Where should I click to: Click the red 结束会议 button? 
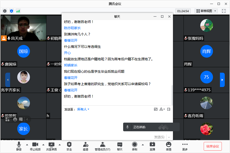tap(213, 146)
